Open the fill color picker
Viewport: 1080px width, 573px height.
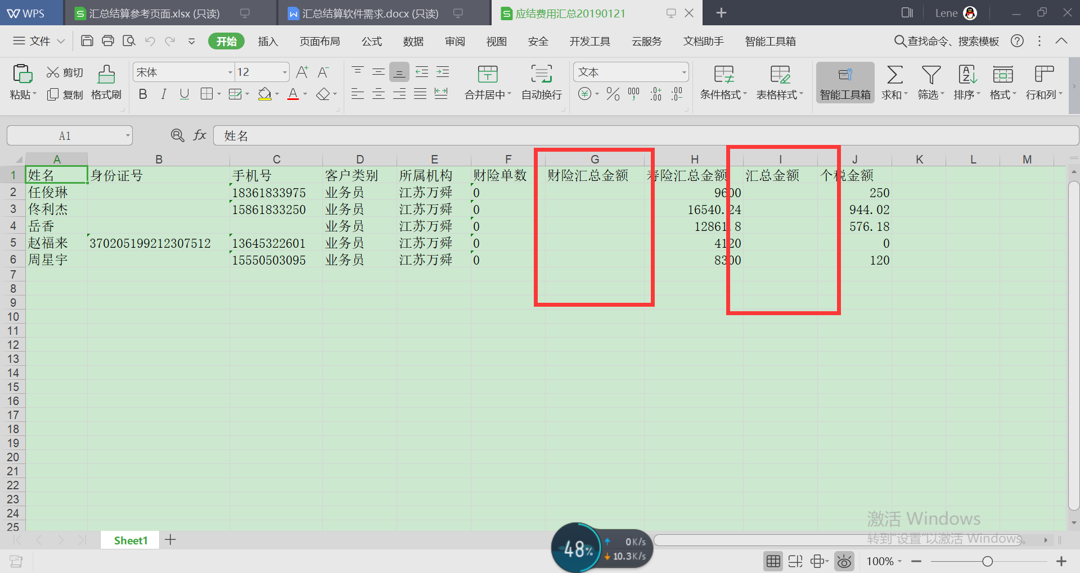(265, 94)
